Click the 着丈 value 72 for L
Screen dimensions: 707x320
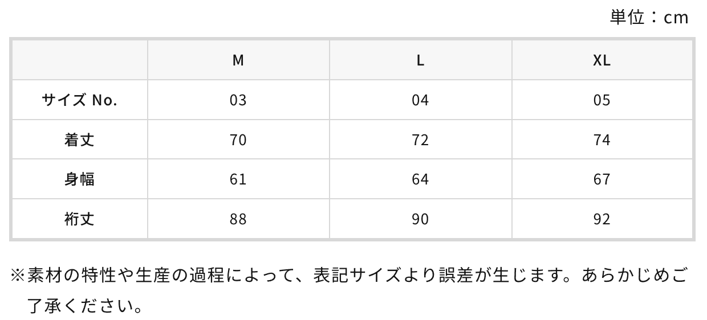coord(420,140)
